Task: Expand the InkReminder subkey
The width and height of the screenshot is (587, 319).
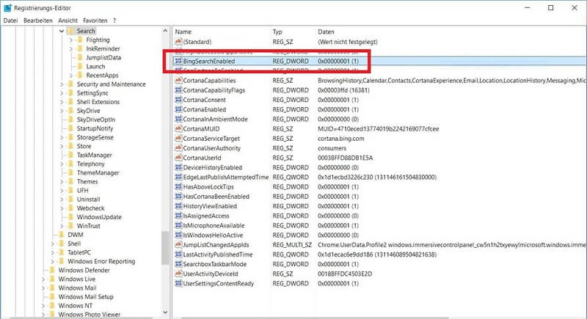Action: click(71, 49)
